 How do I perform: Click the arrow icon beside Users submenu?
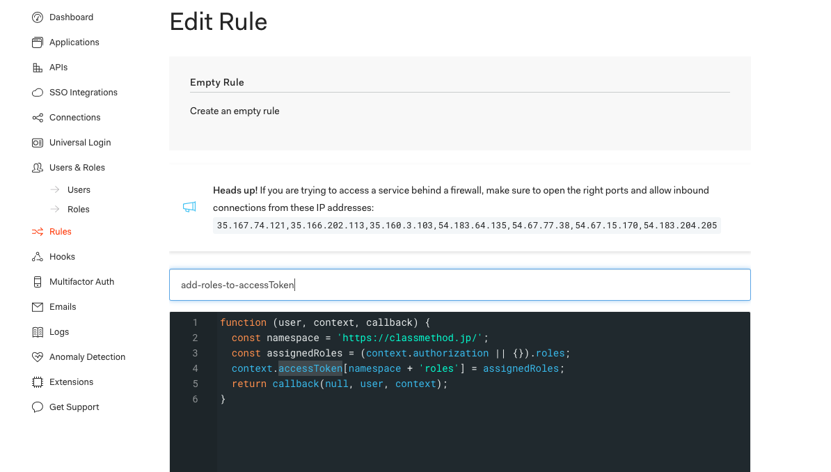pos(54,189)
